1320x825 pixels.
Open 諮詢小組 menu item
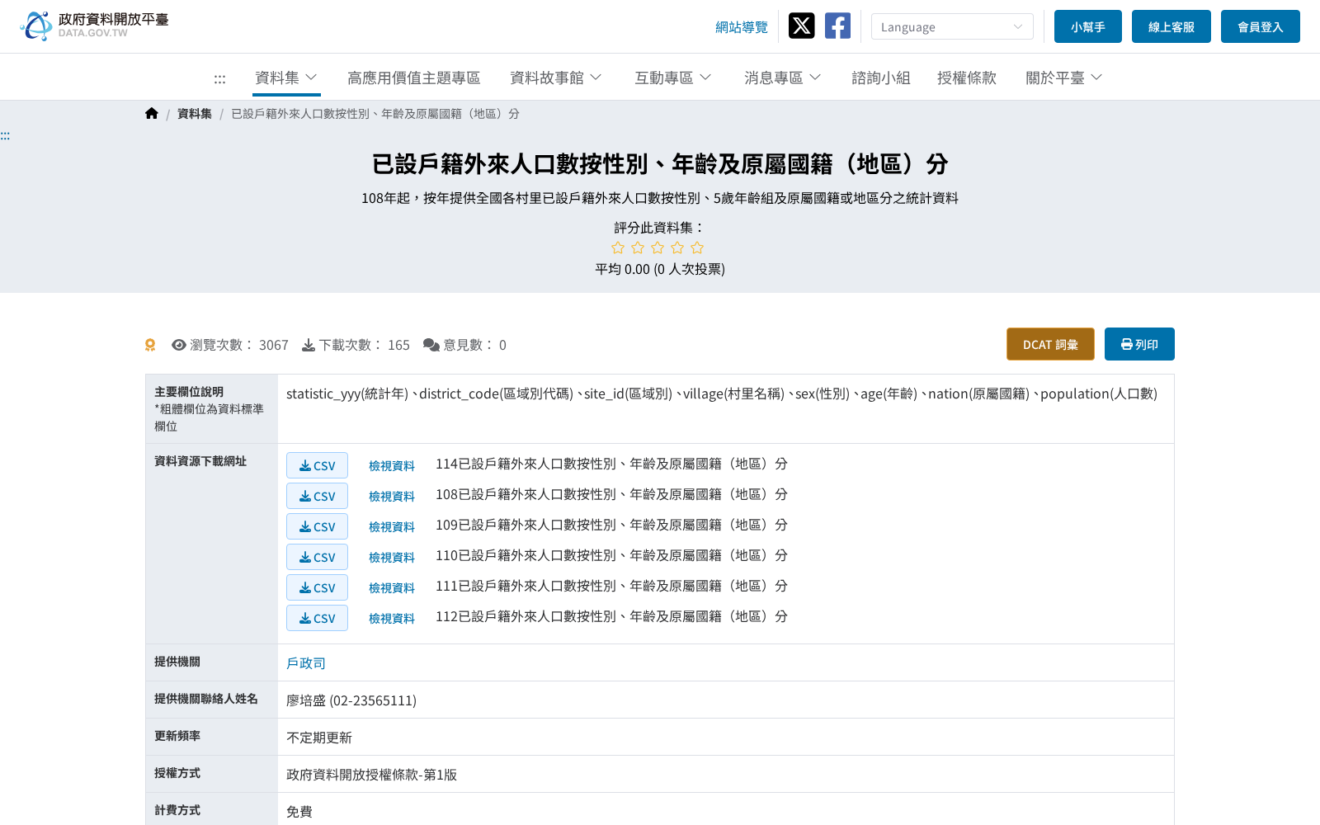[x=881, y=78]
